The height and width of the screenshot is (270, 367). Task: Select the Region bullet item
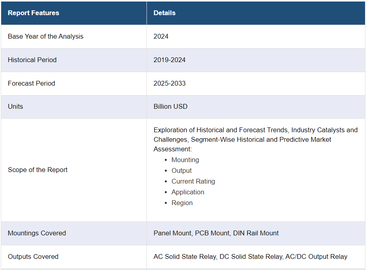(x=182, y=203)
